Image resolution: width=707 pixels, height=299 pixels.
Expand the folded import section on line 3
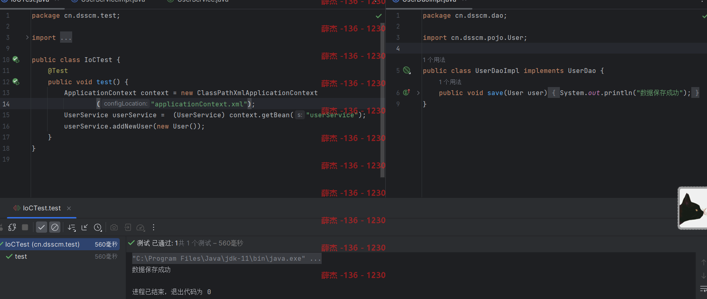pyautogui.click(x=27, y=37)
